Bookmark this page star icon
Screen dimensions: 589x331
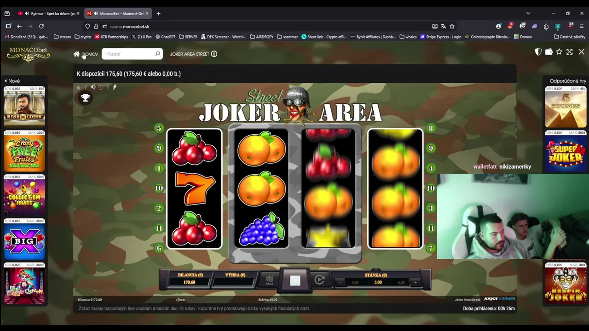(x=452, y=26)
